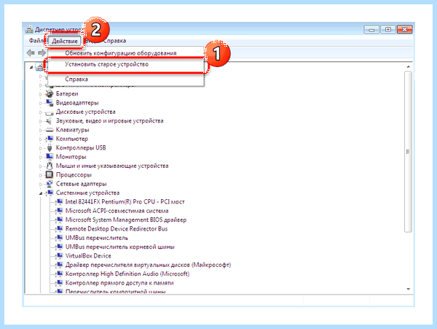
Task: Expand the Клавиатуры node
Action: pos(41,131)
